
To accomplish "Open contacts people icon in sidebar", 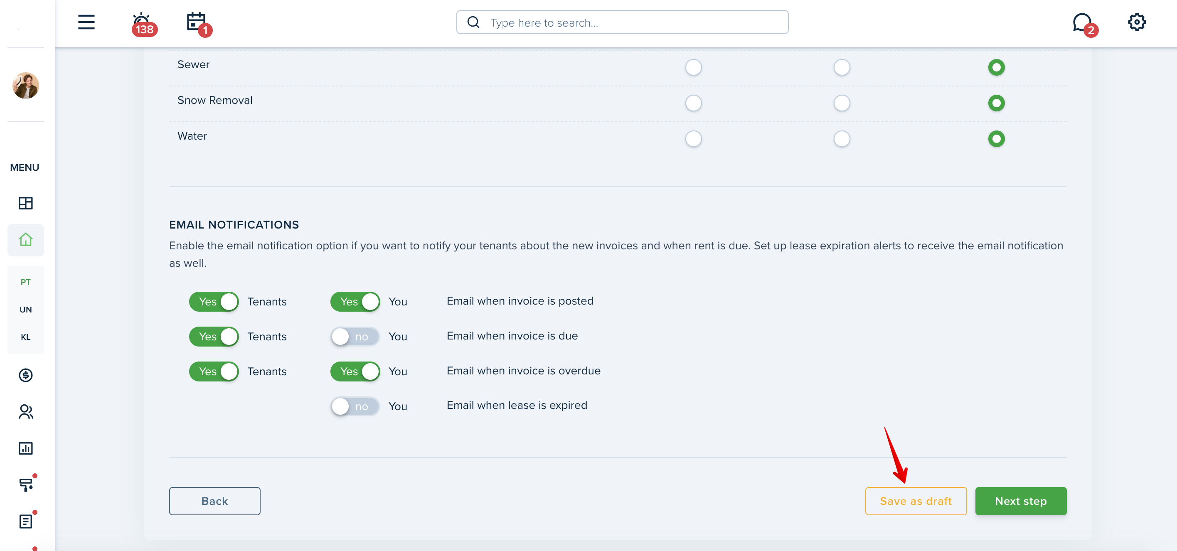I will click(x=26, y=412).
